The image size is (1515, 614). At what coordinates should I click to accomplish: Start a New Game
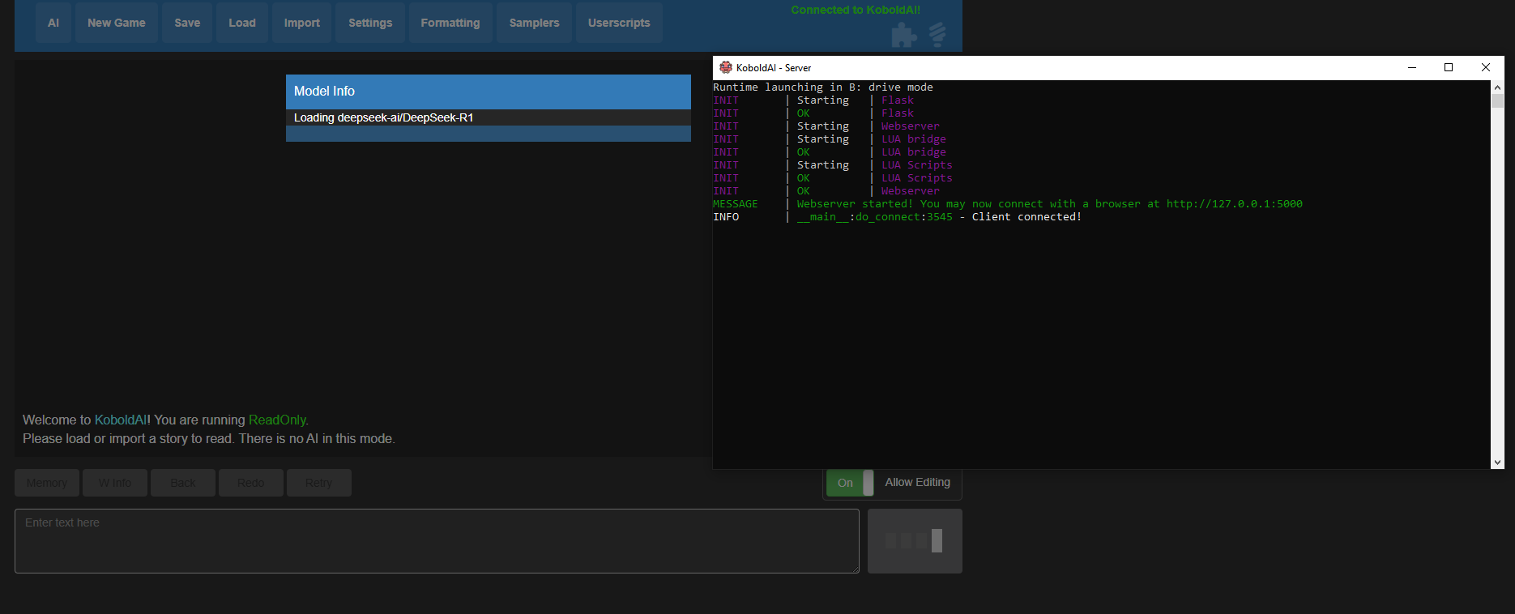[x=117, y=23]
